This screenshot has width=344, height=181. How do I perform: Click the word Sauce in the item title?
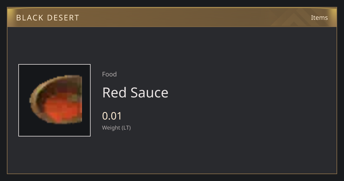point(149,93)
